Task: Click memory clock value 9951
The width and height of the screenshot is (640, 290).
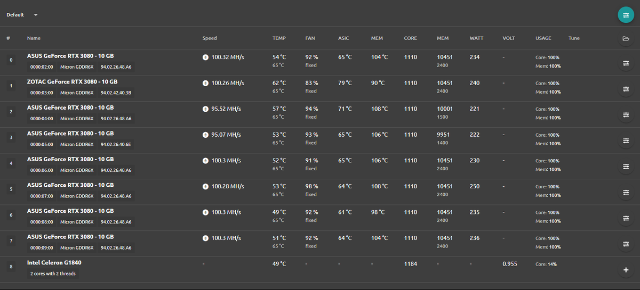Action: (x=443, y=135)
